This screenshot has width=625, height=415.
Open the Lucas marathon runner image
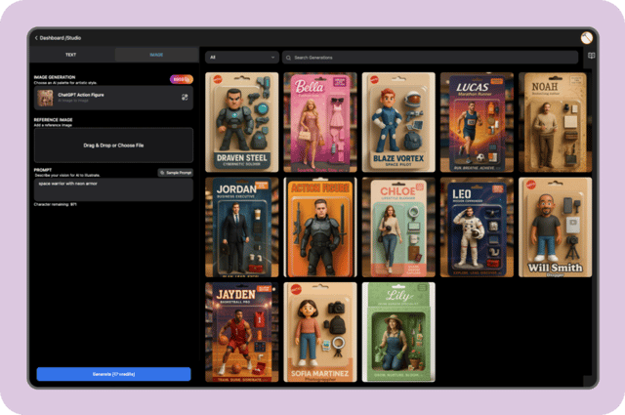477,122
